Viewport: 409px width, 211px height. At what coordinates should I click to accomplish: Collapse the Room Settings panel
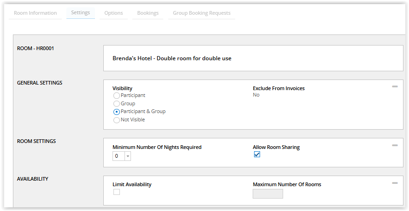tap(395, 145)
